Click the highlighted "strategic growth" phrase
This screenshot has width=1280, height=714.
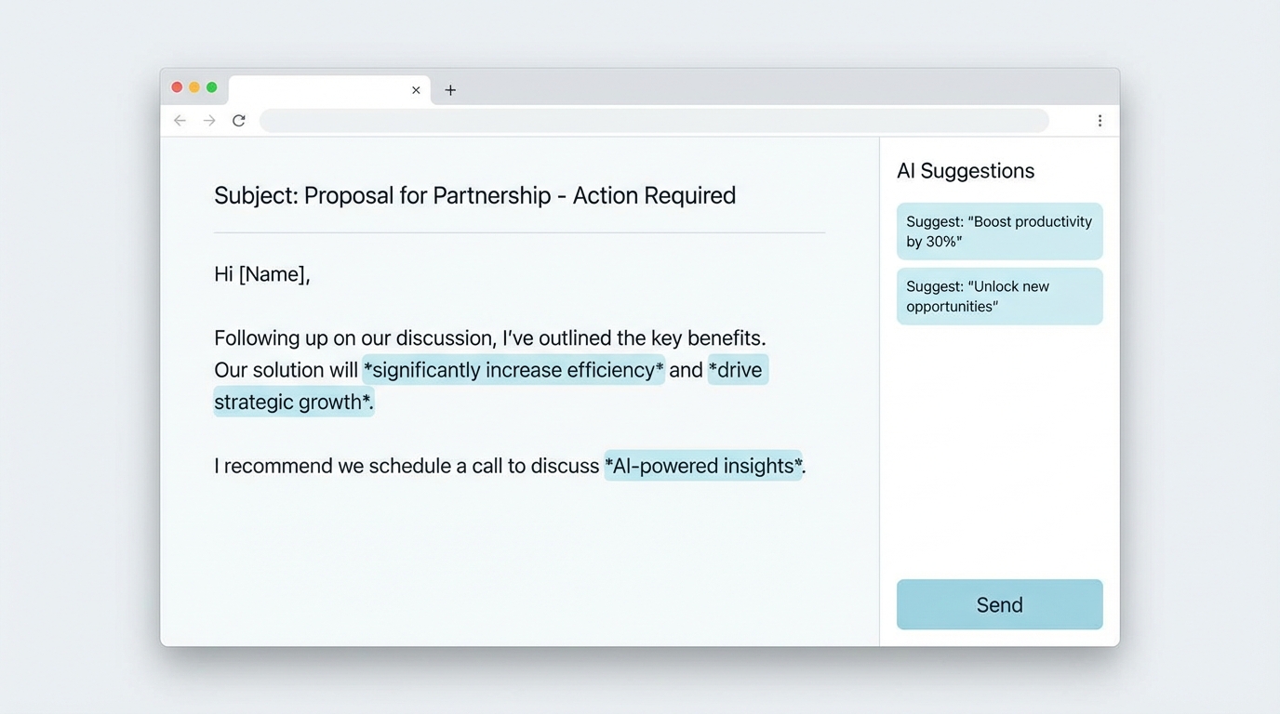293,402
